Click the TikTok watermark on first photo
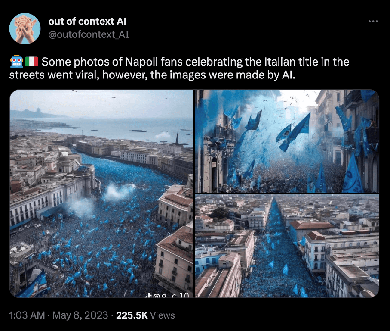This screenshot has width=390, height=331. (167, 295)
